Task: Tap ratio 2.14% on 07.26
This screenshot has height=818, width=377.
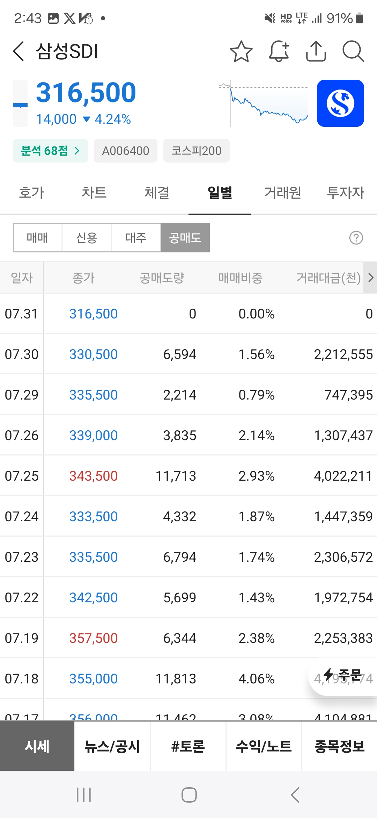Action: click(x=257, y=435)
